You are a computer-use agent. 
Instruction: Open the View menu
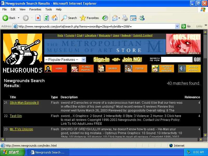click(22, 9)
